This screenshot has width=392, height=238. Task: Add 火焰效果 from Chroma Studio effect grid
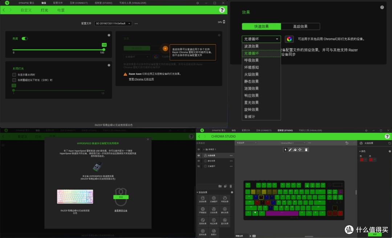point(214,210)
